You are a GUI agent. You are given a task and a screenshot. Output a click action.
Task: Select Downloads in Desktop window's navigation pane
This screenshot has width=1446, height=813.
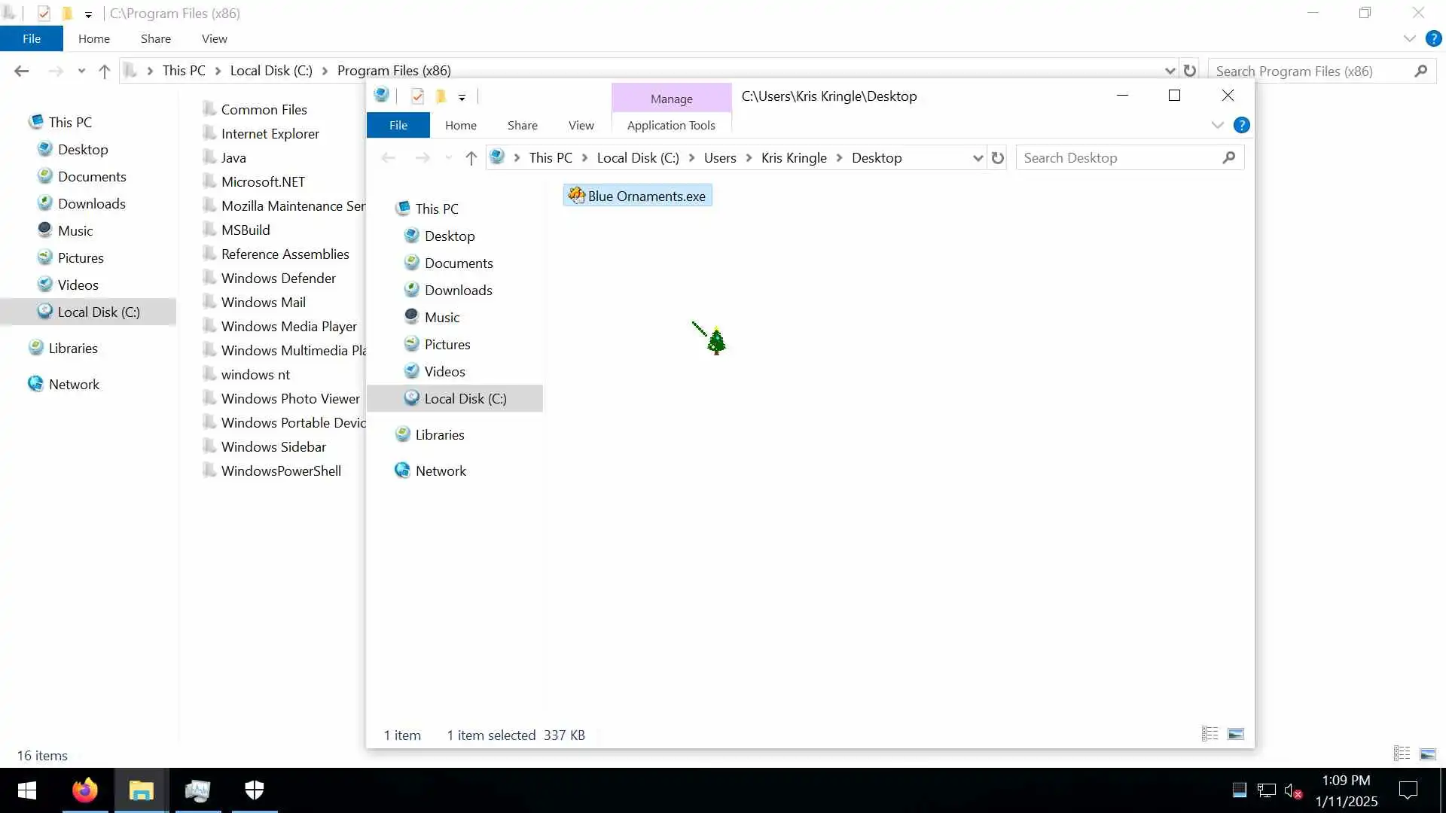[458, 291]
